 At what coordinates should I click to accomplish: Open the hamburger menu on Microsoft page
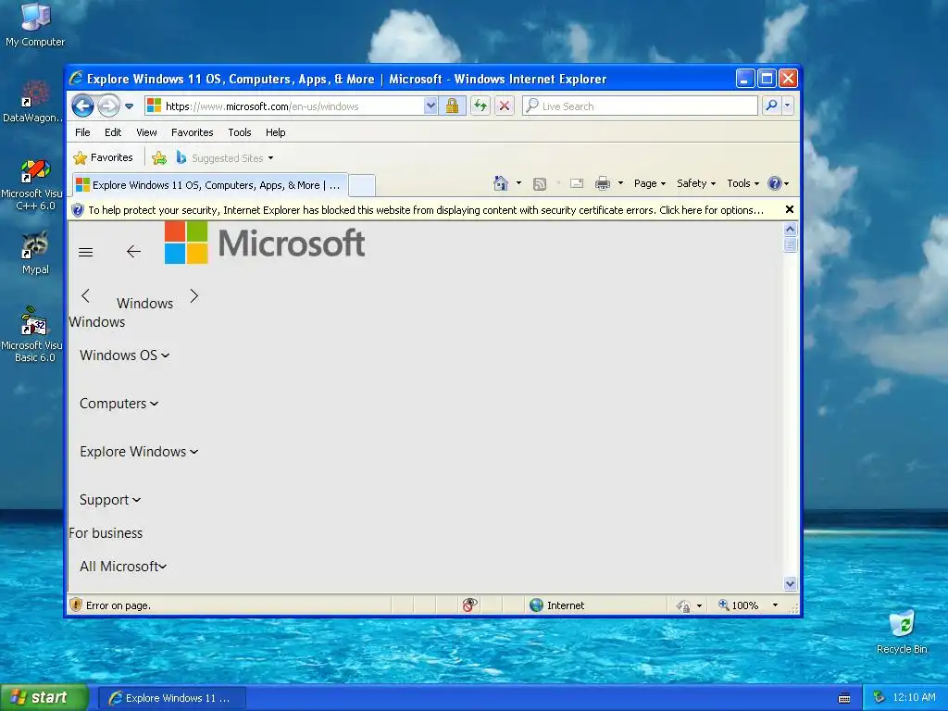86,252
